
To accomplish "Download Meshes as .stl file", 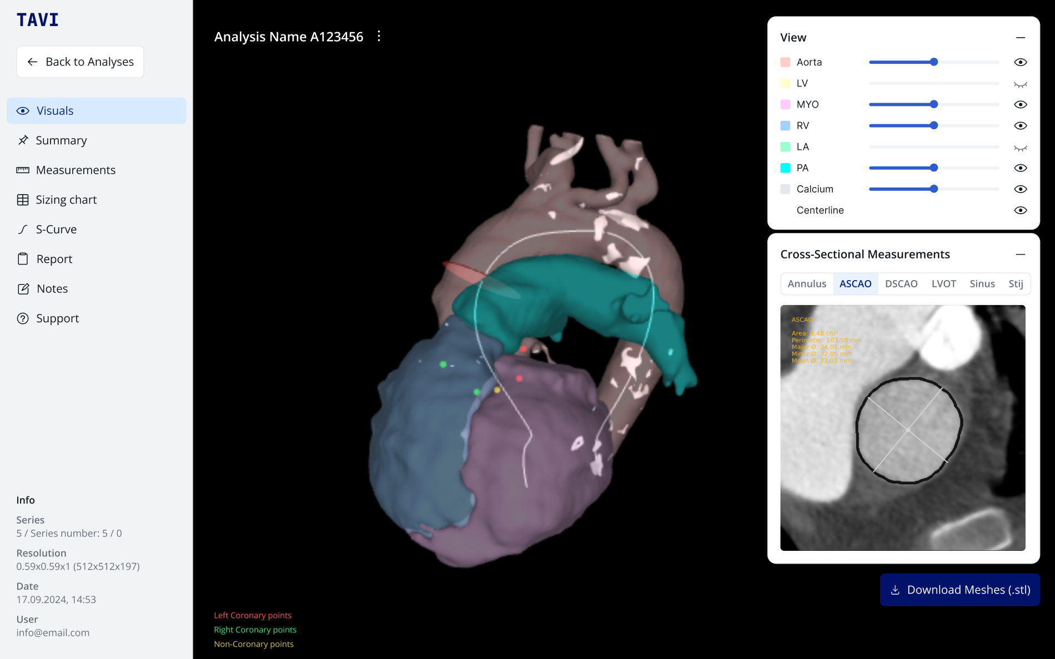I will (x=959, y=590).
